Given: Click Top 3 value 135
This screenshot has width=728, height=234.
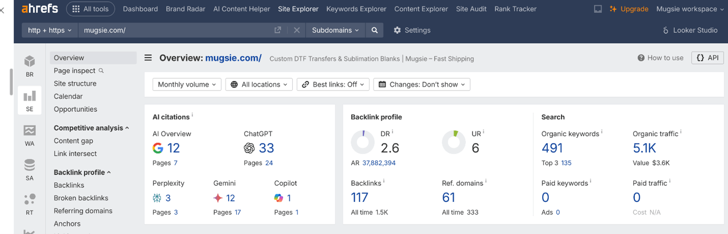Looking at the screenshot, I should coord(566,163).
